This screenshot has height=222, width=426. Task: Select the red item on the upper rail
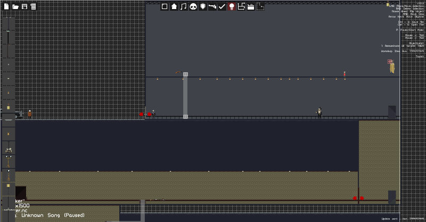pos(345,74)
